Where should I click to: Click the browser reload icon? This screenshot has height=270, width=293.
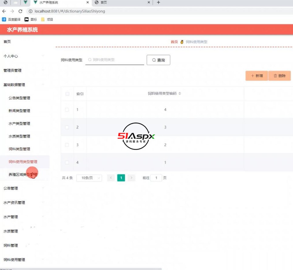[20, 11]
